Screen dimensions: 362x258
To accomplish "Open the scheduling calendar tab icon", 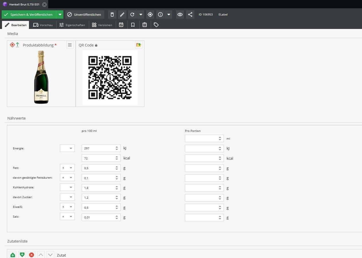I will click(121, 25).
